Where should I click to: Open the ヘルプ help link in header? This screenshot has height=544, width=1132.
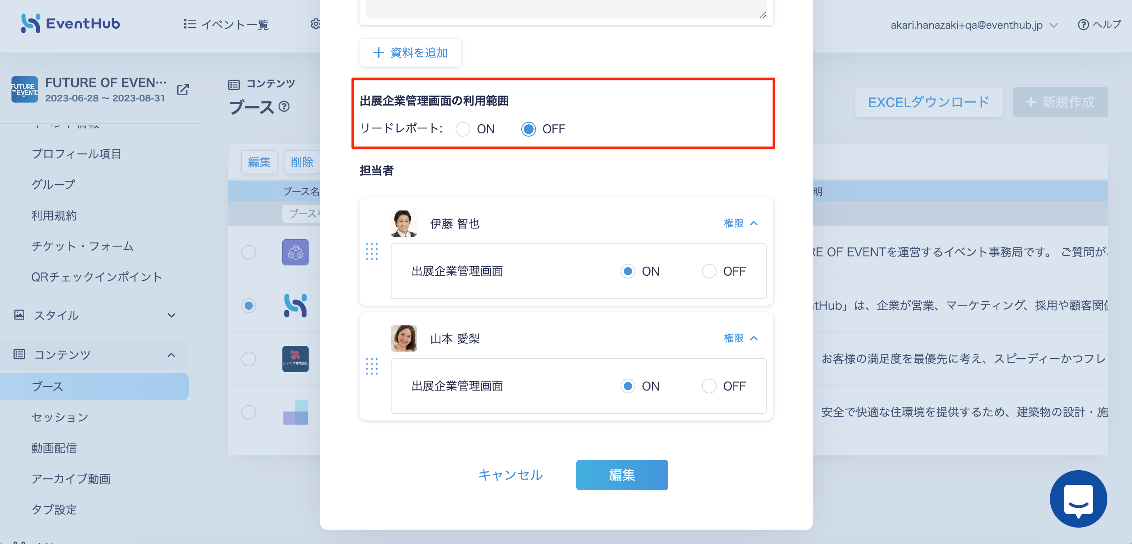1100,25
